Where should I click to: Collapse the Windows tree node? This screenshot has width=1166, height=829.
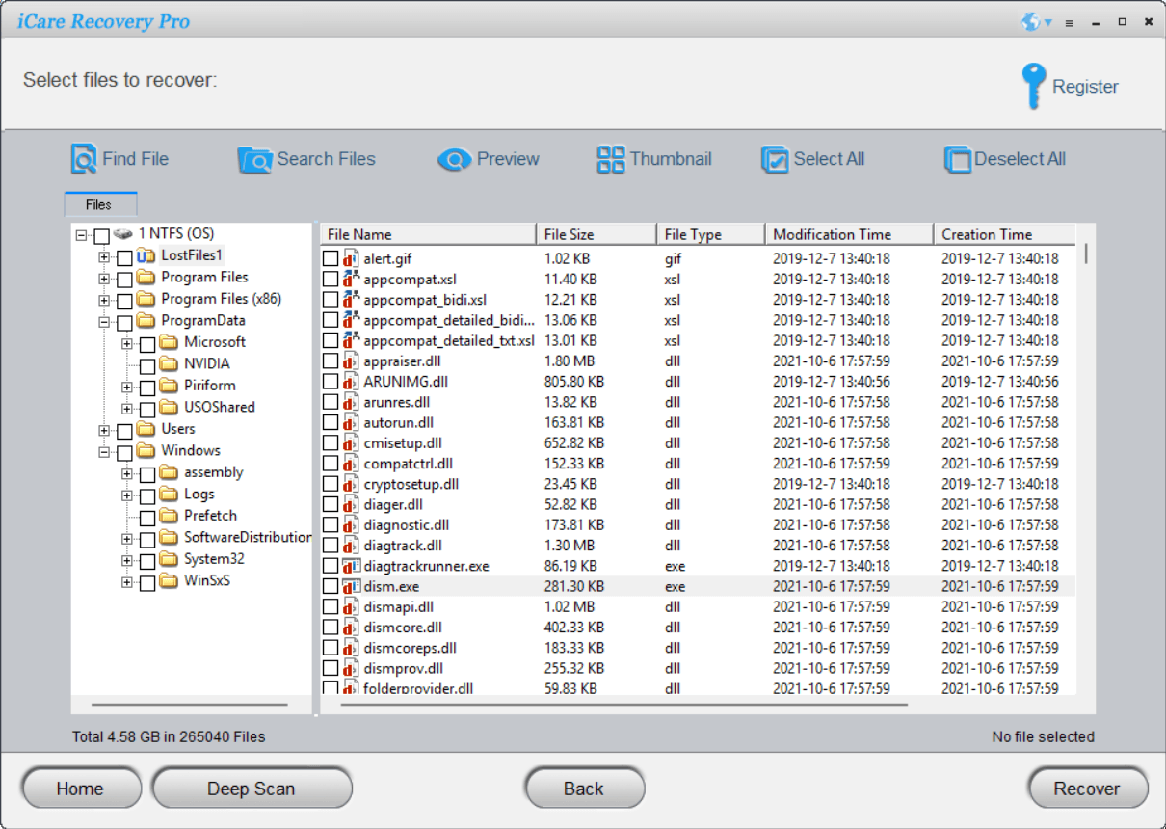pyautogui.click(x=104, y=451)
